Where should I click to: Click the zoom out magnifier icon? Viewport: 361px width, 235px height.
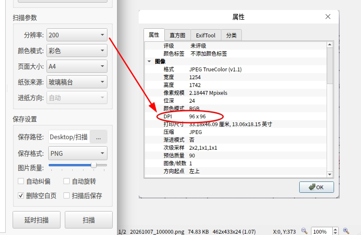tap(304, 231)
